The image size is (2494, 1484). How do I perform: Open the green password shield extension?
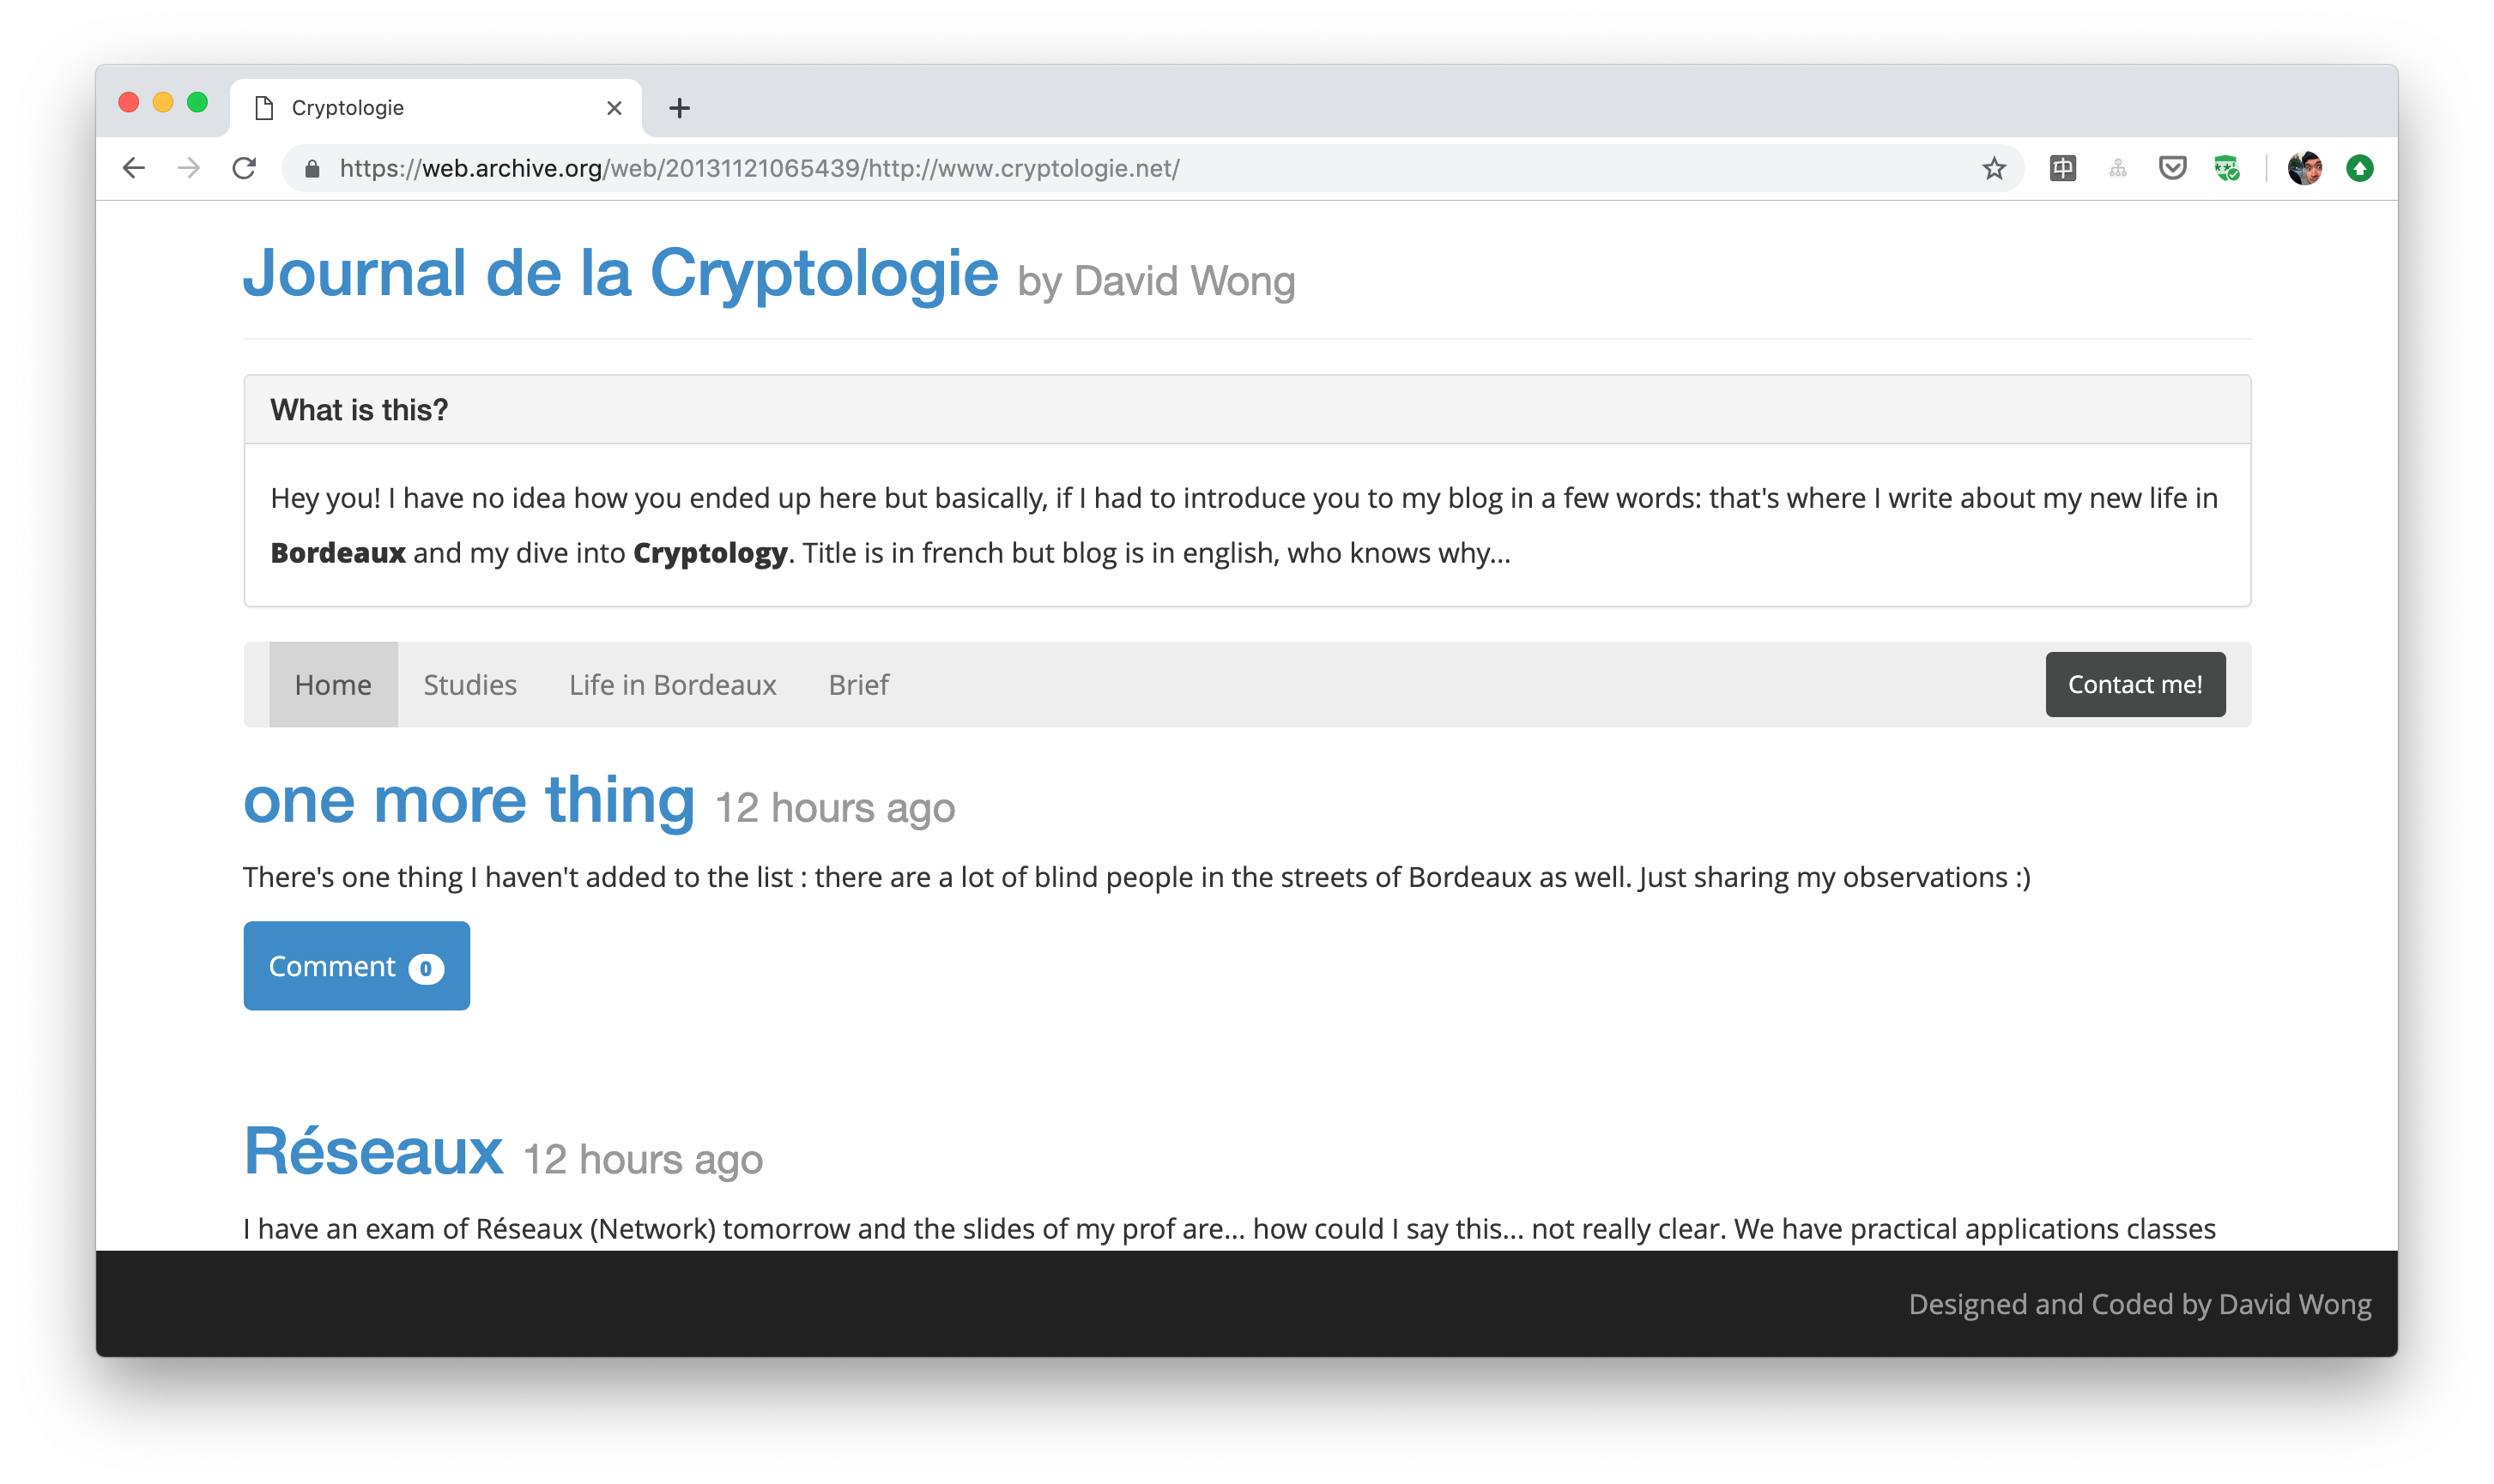[2226, 168]
